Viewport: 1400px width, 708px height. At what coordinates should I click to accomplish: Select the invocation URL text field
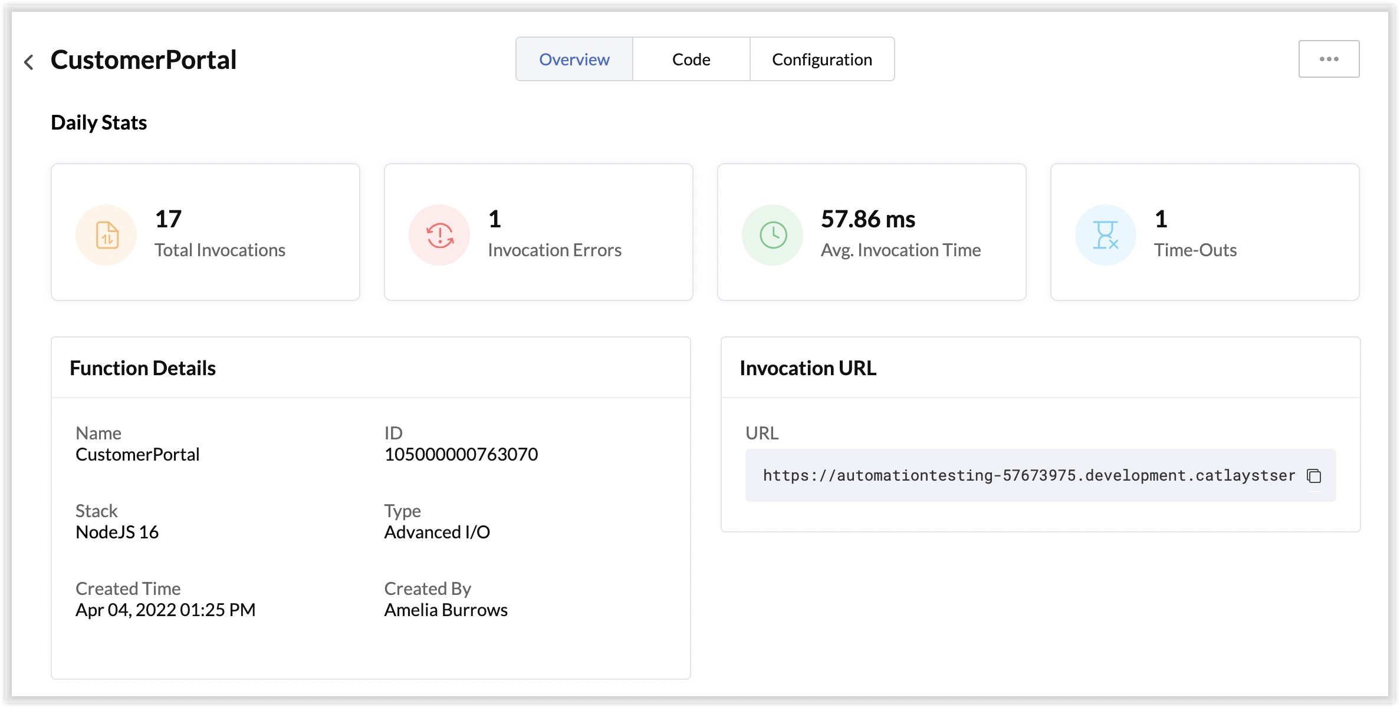[x=1040, y=475]
